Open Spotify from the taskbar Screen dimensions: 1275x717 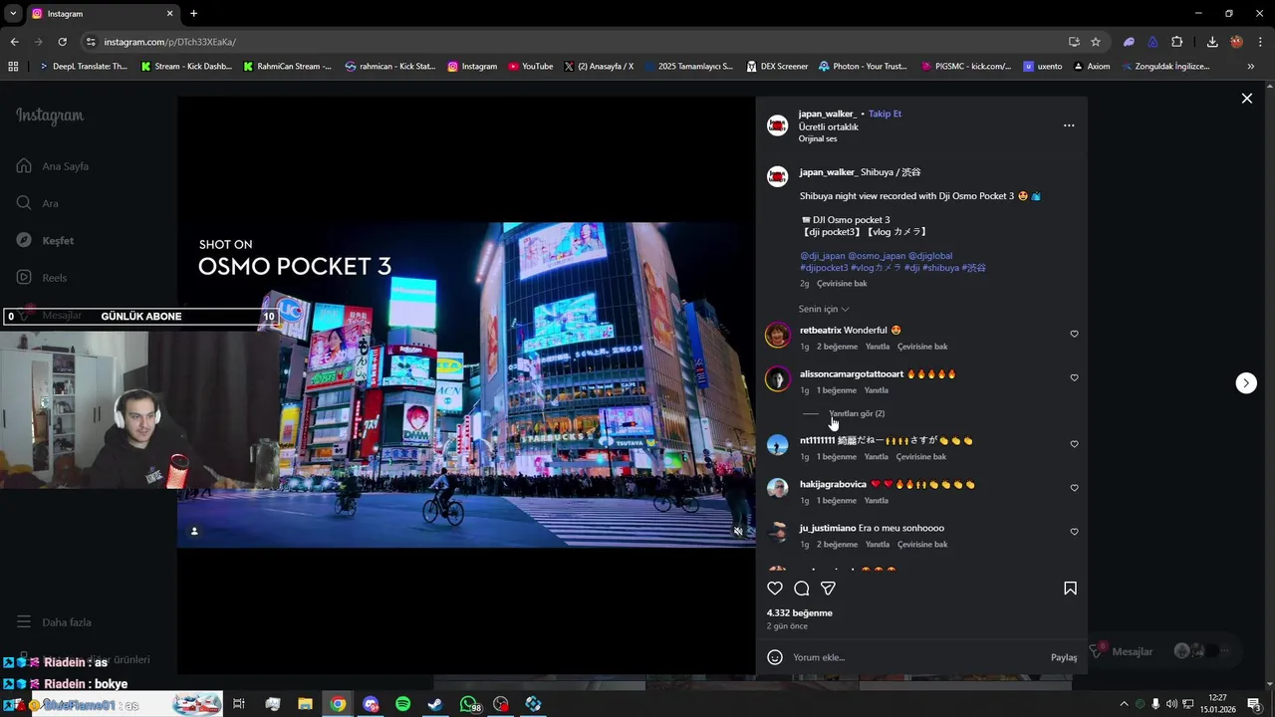[403, 704]
